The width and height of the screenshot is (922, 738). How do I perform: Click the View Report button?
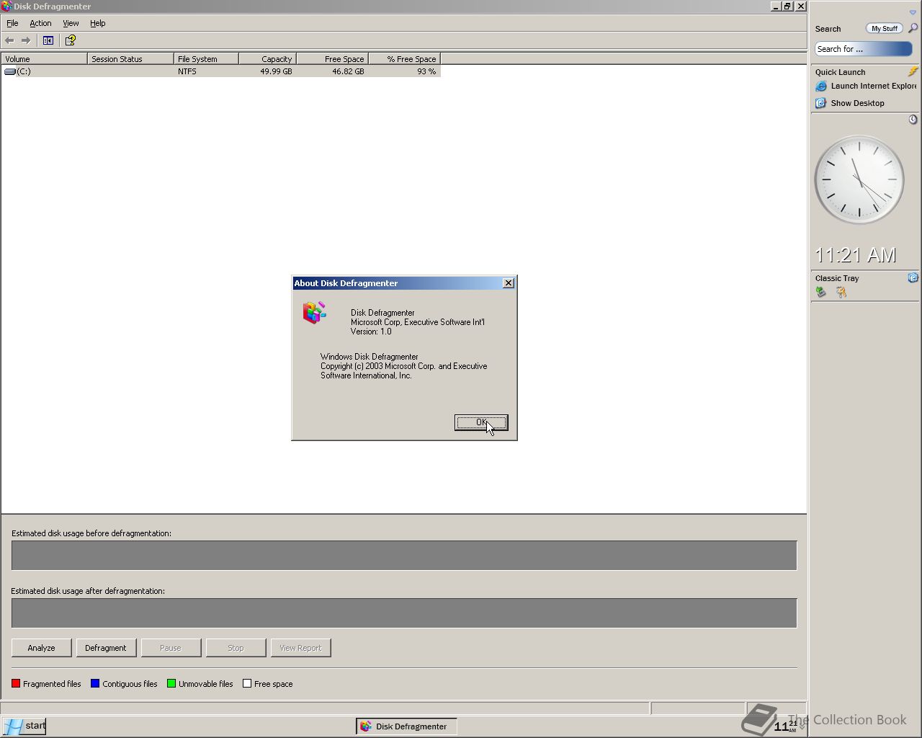300,648
